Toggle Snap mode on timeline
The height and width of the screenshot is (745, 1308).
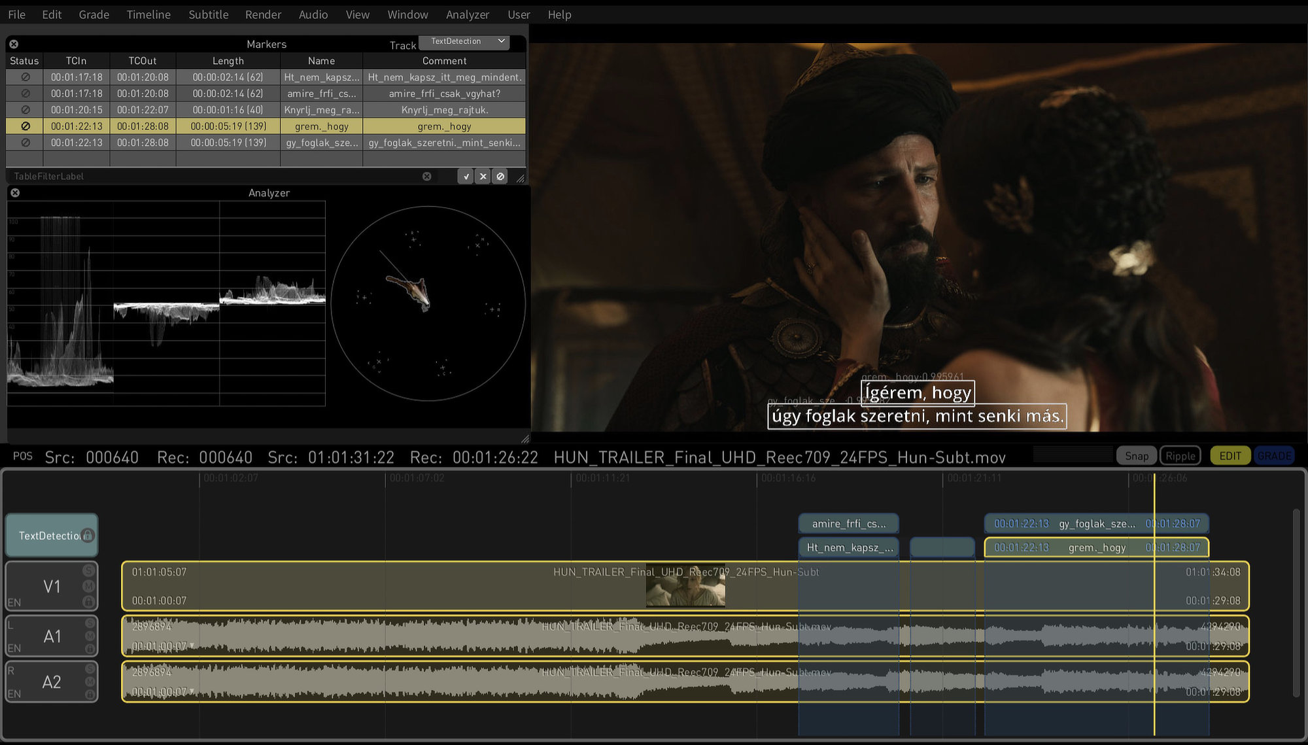tap(1137, 456)
